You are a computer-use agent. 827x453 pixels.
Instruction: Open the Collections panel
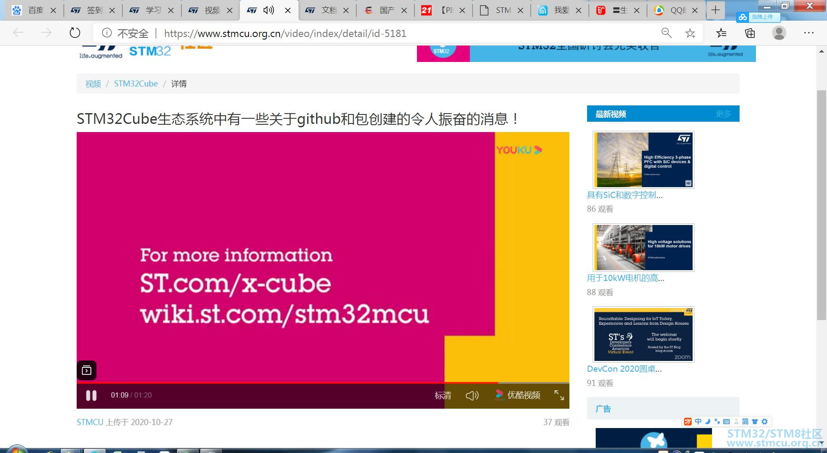750,33
